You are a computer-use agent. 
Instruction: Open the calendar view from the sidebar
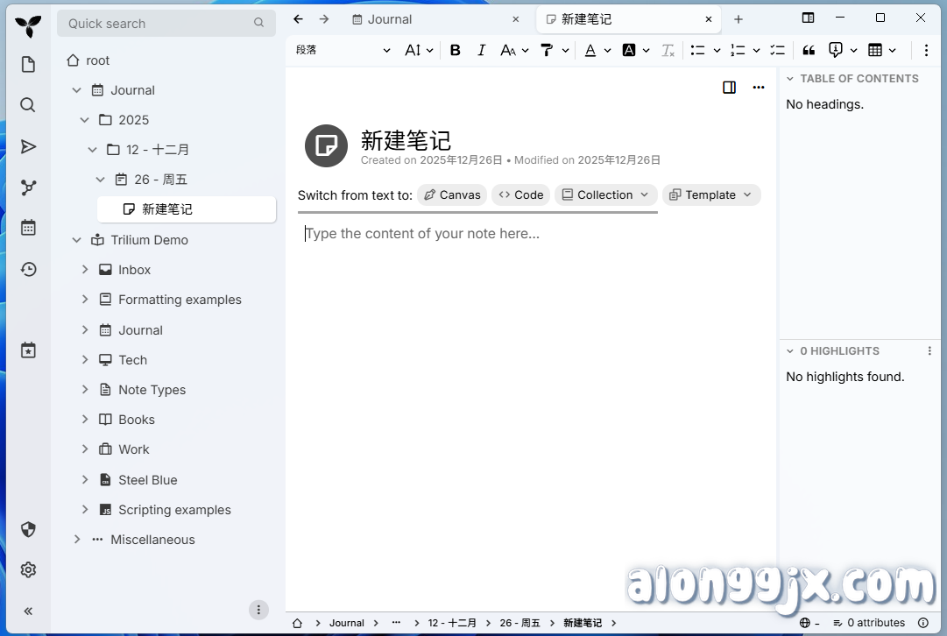coord(28,227)
